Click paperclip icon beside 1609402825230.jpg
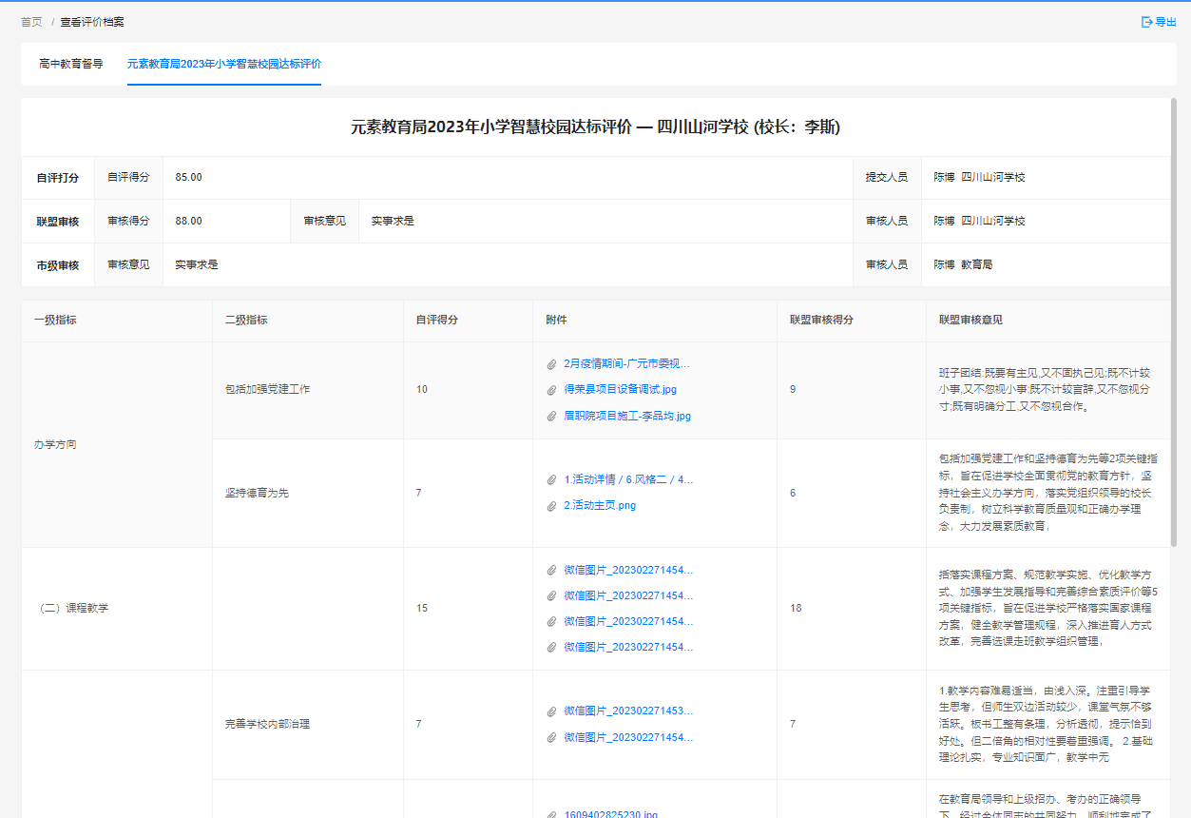The width and height of the screenshot is (1191, 818). 551,814
